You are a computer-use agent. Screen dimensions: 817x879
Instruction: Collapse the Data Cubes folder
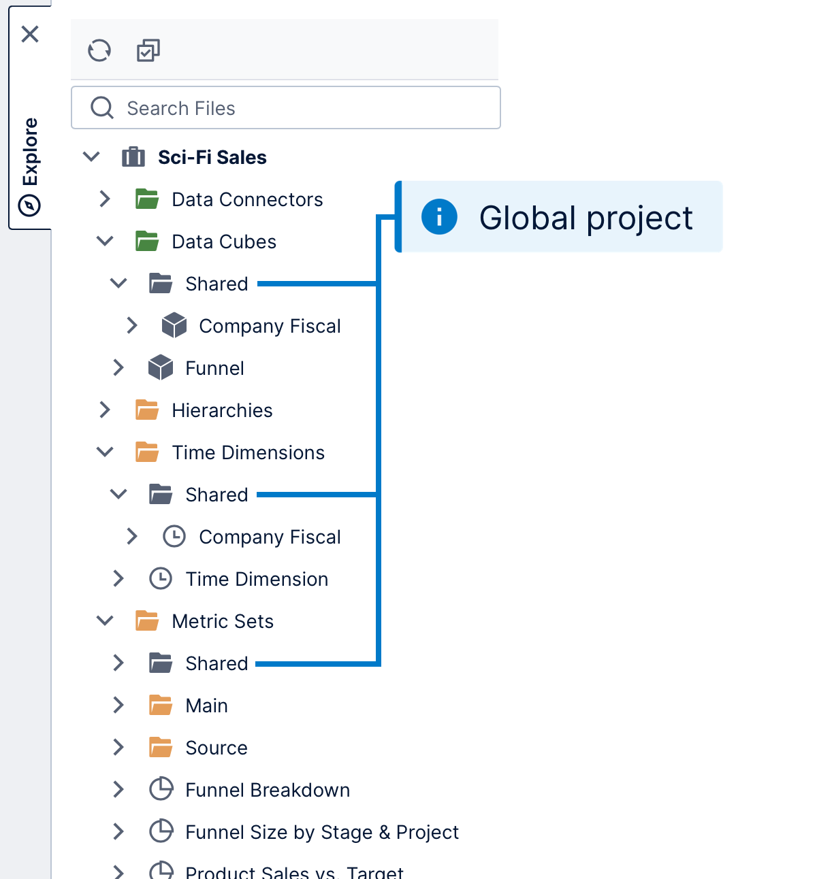pyautogui.click(x=104, y=241)
